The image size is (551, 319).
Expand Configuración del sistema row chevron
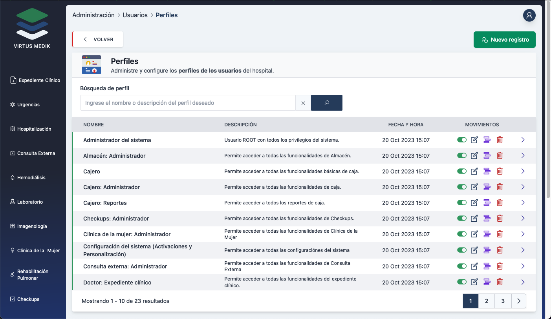(523, 250)
